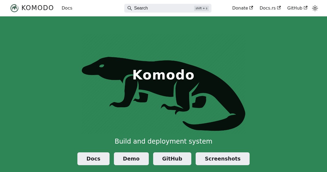Screen dimensions: 327x172
Task: Focus the Search input field
Action: pyautogui.click(x=168, y=8)
